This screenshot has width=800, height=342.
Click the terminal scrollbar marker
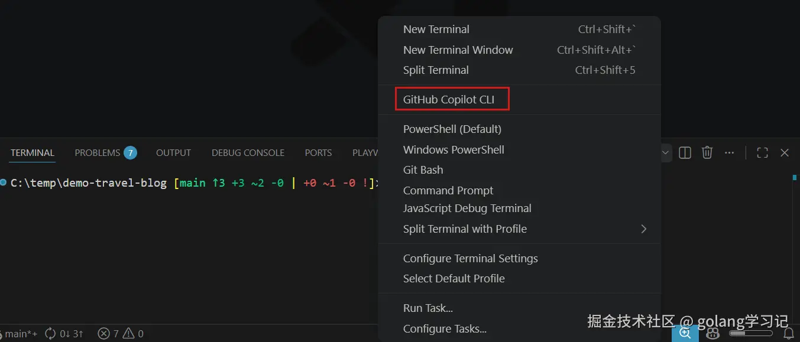tap(794, 177)
